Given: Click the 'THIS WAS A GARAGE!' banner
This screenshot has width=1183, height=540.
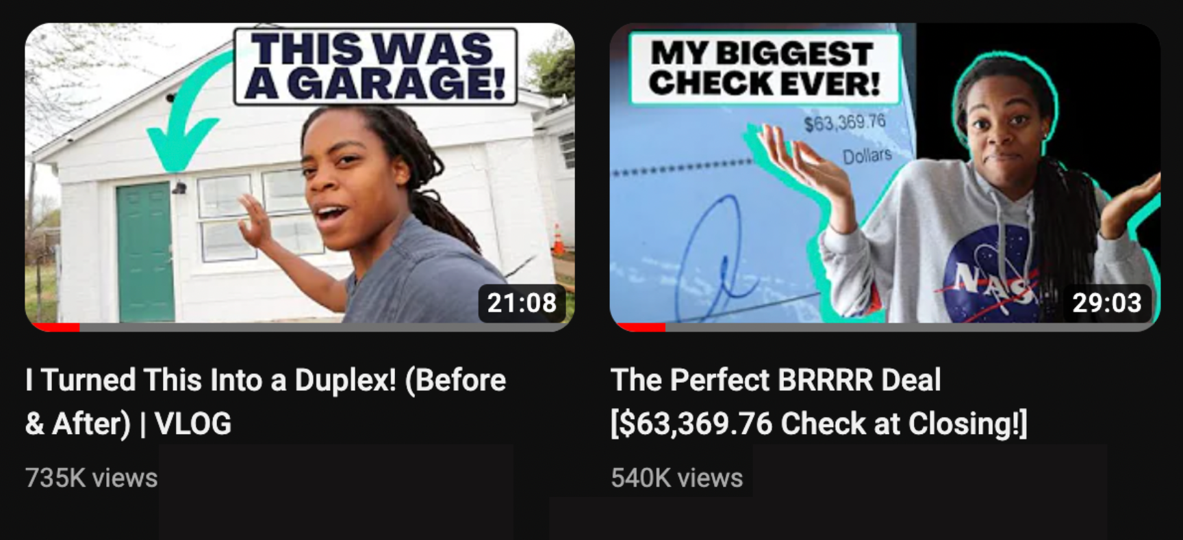Looking at the screenshot, I should tap(375, 66).
